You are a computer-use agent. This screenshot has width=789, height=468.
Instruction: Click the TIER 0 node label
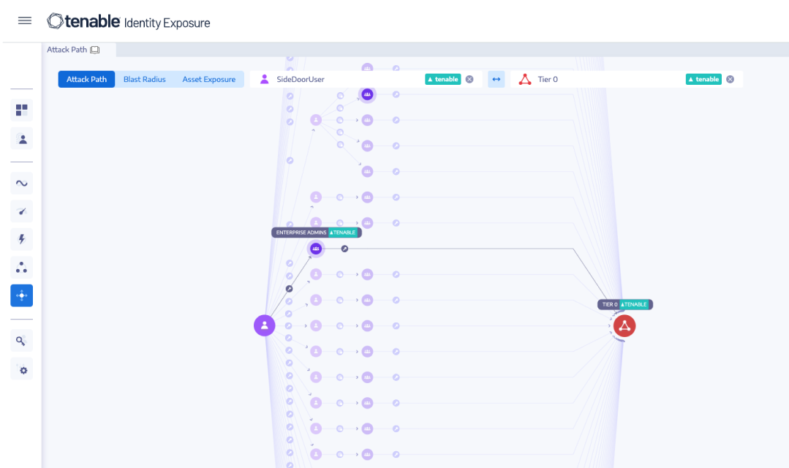pos(625,304)
